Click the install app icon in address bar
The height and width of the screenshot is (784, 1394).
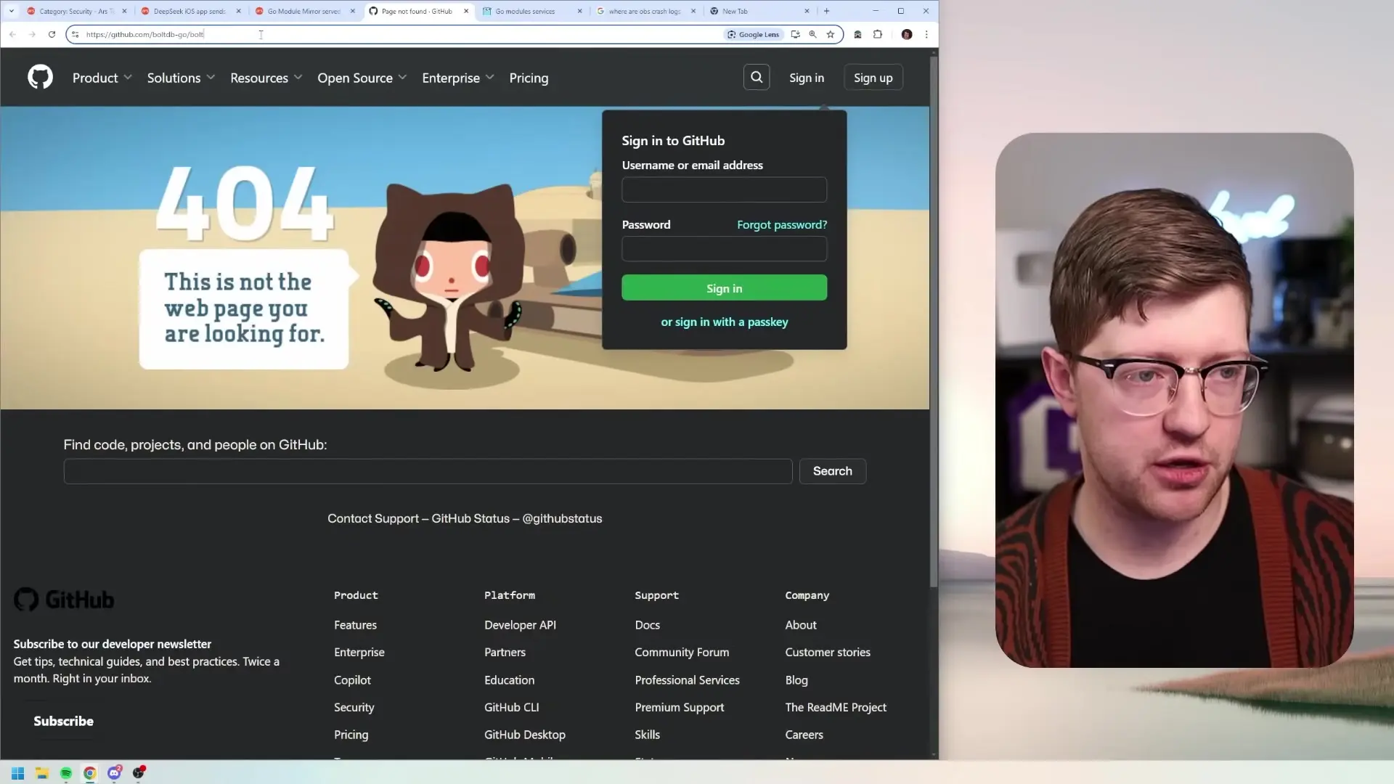tap(796, 34)
